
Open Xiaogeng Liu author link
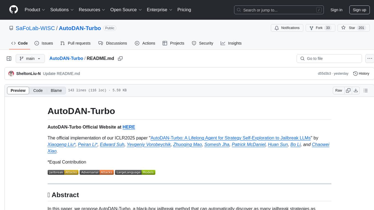pos(62,145)
